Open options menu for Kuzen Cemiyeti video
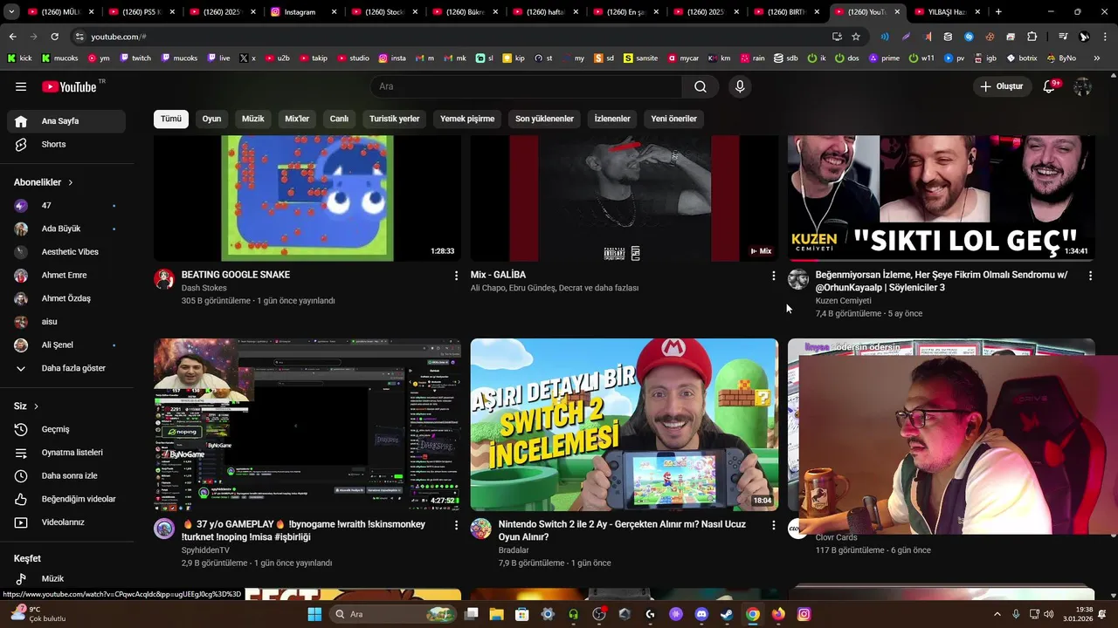The width and height of the screenshot is (1118, 628). 1090,276
